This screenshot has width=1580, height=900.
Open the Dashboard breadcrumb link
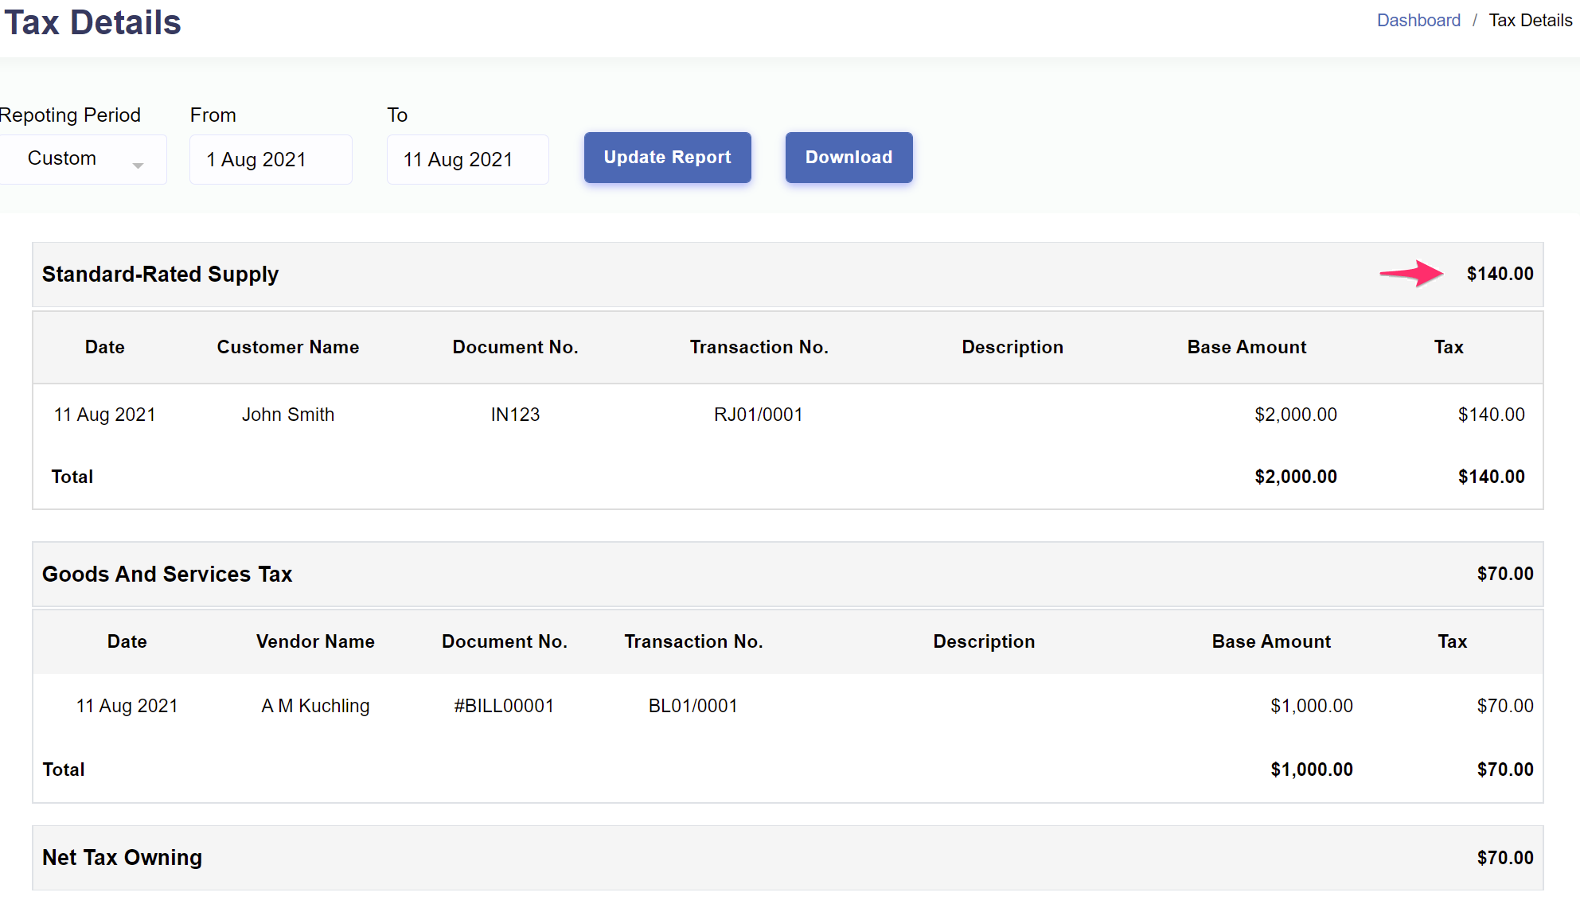click(x=1418, y=21)
